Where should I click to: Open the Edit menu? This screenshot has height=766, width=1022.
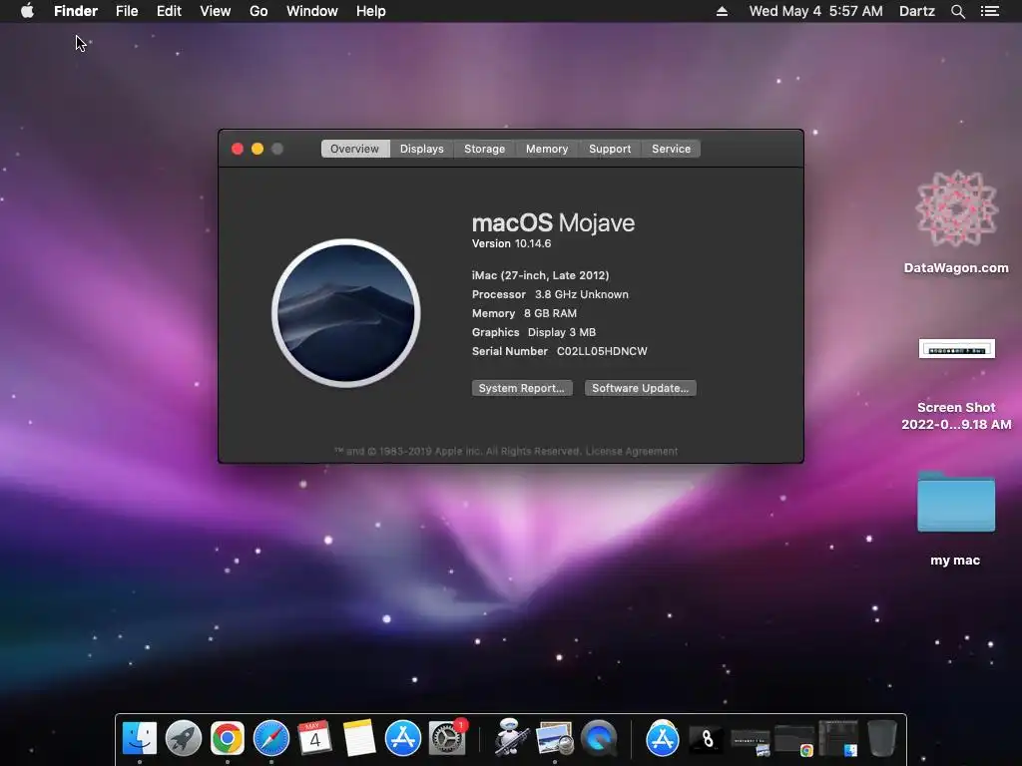pos(169,11)
